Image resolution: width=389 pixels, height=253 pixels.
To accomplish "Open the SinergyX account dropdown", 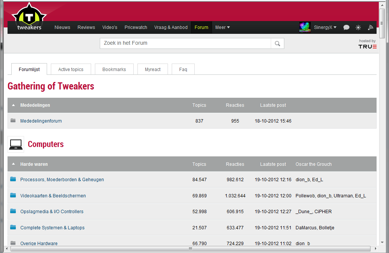I will (x=325, y=27).
